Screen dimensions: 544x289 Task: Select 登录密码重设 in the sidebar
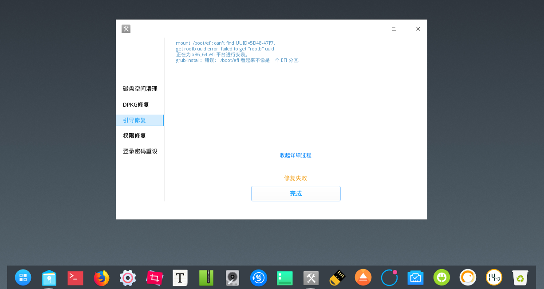tap(140, 151)
